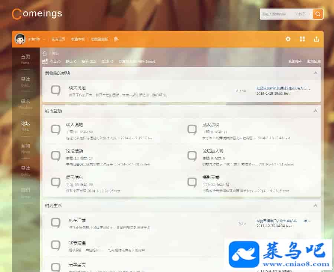Click the share/export icon in orange bar
This screenshot has height=272, width=334.
[316, 39]
